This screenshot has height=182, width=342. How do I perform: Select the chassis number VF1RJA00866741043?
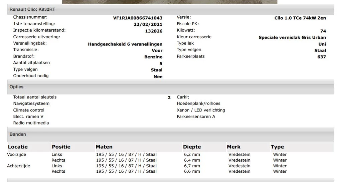138,18
